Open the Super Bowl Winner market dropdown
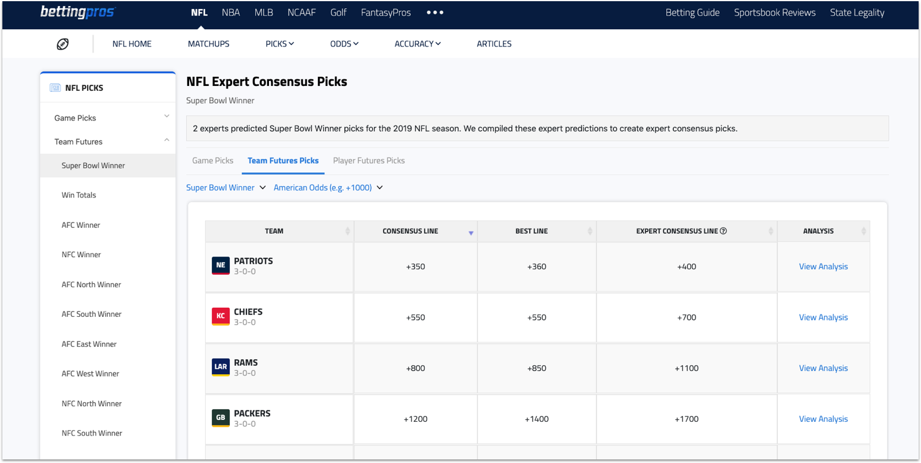 point(226,187)
